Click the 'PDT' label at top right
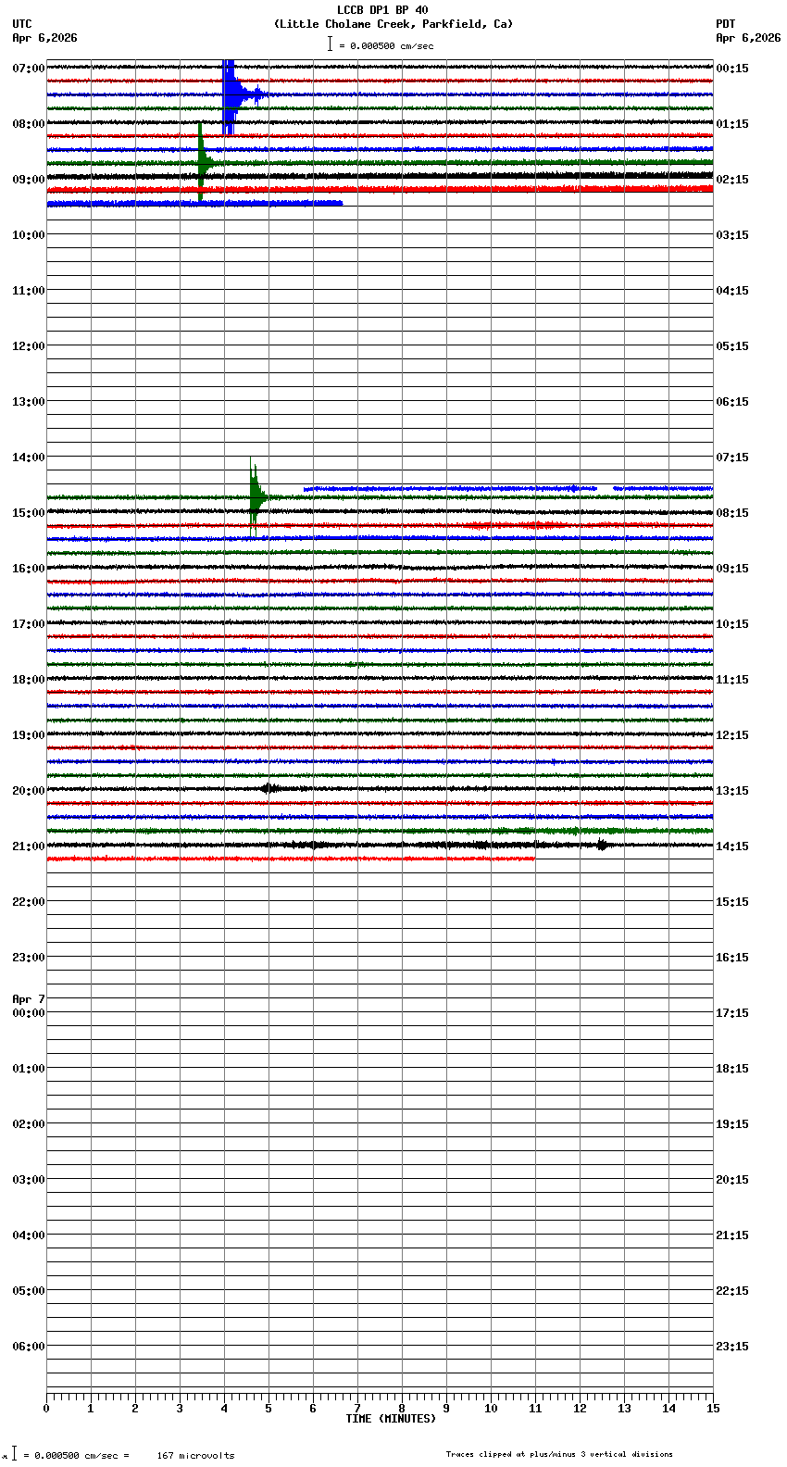Image resolution: width=787 pixels, height=1467 pixels. (726, 24)
